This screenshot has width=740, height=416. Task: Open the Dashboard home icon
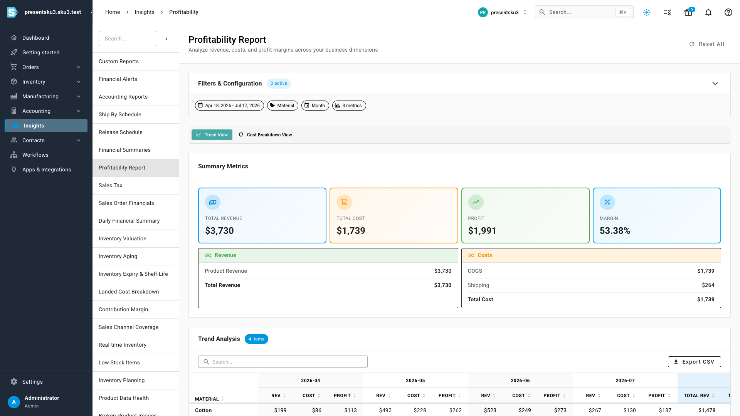point(14,38)
